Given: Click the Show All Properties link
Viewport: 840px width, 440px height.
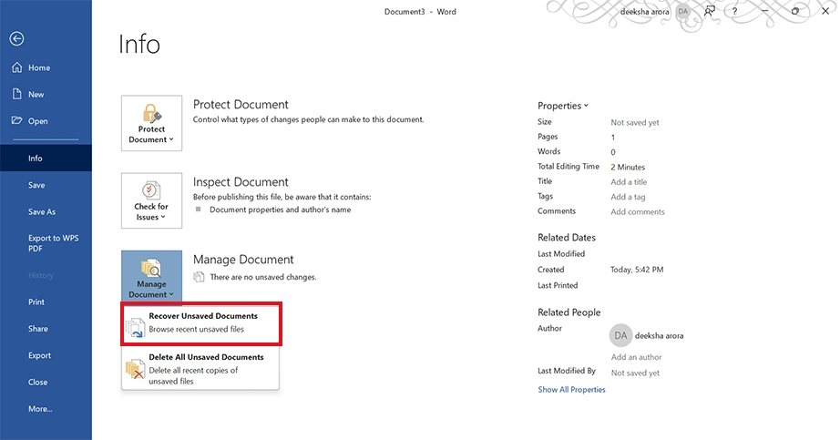Looking at the screenshot, I should point(571,390).
